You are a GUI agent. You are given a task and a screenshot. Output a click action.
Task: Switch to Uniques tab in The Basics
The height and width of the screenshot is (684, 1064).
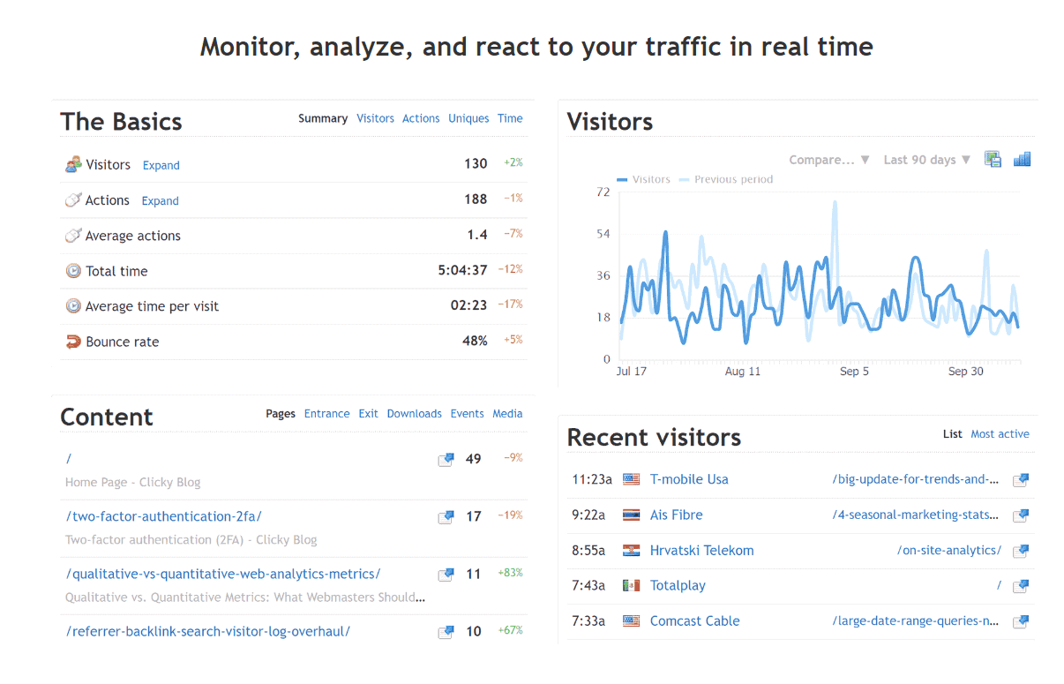pos(468,118)
